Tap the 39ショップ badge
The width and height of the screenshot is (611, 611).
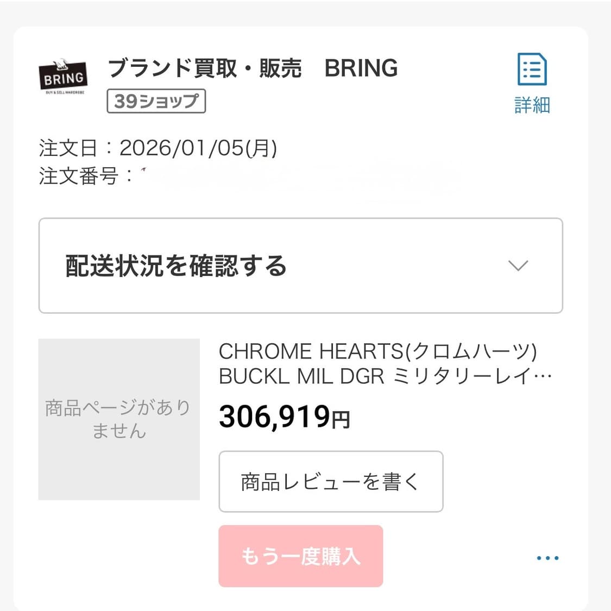pyautogui.click(x=156, y=101)
